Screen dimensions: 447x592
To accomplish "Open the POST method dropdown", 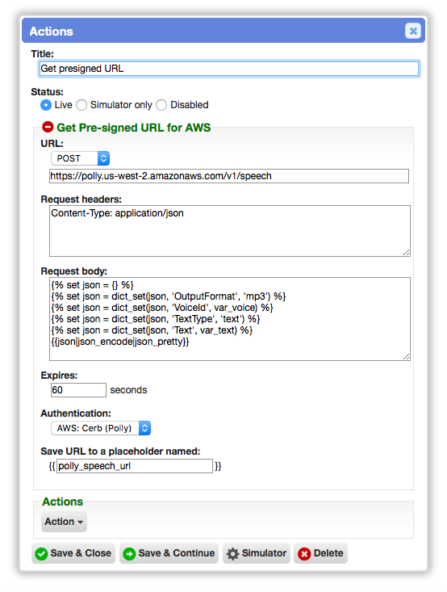I will pos(81,158).
